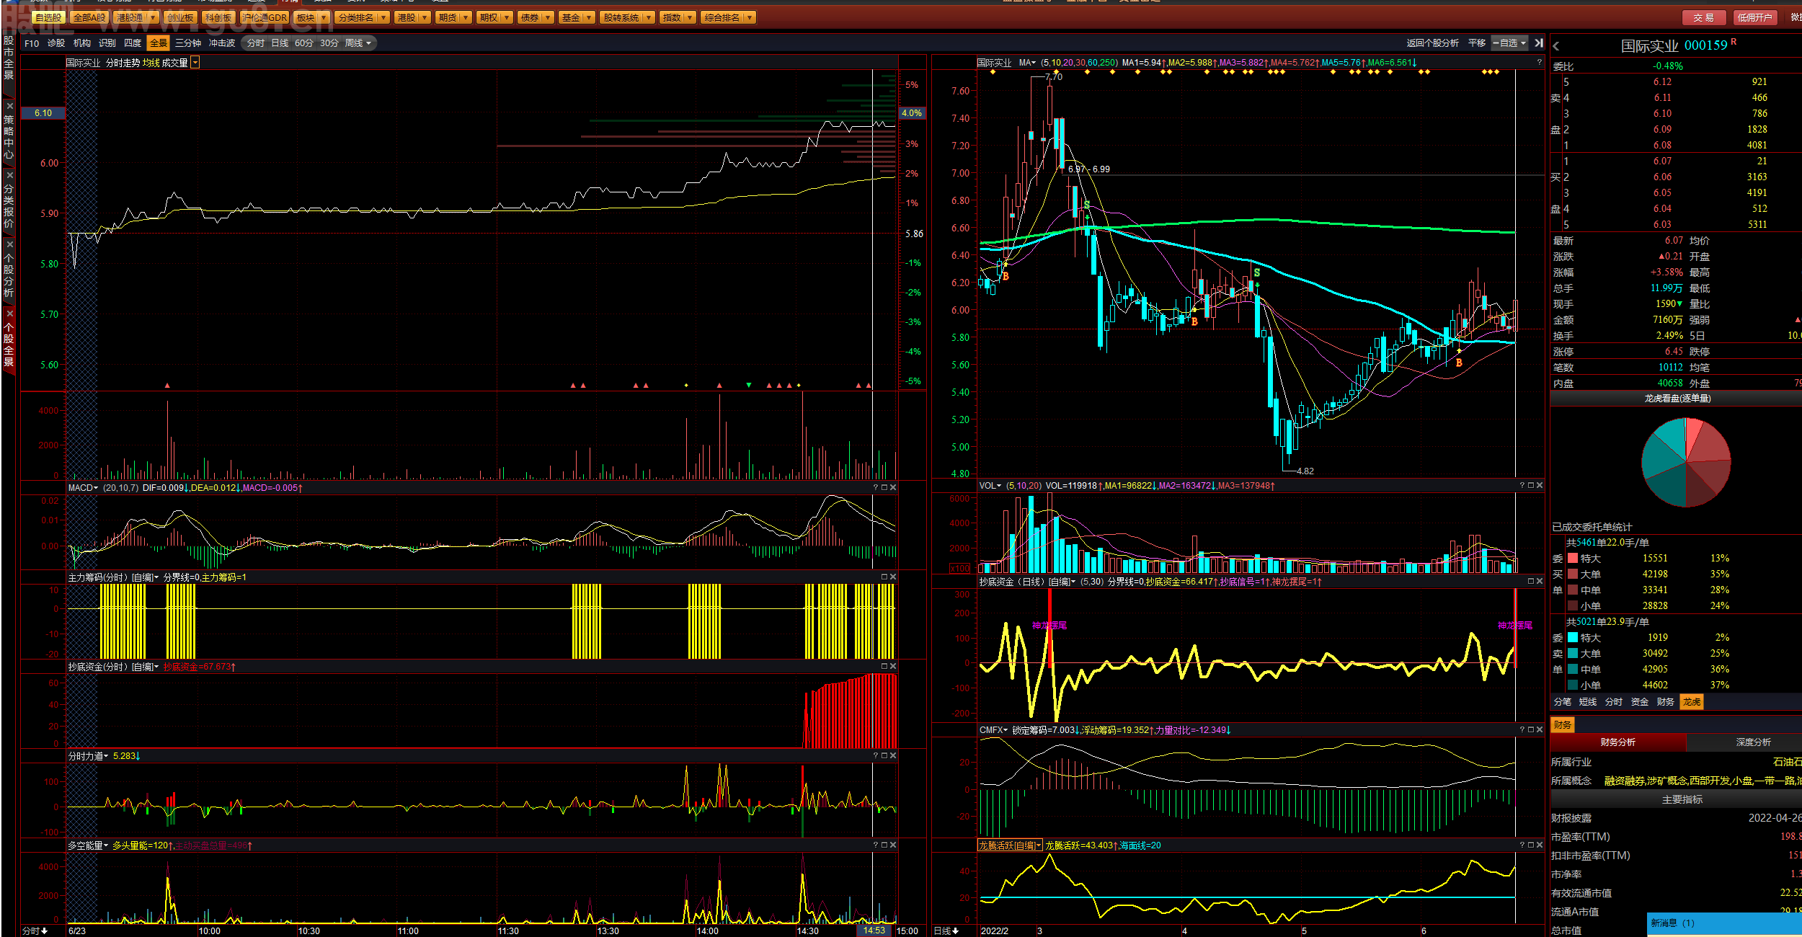Click the 平移 button
Image resolution: width=1802 pixels, height=937 pixels.
coord(1477,43)
